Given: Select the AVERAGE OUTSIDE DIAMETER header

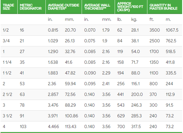Looking at the screenshot, I should [x=63, y=7].
